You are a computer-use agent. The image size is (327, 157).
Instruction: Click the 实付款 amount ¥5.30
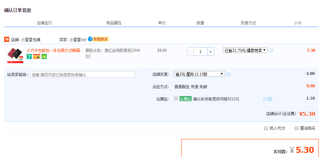[302, 150]
